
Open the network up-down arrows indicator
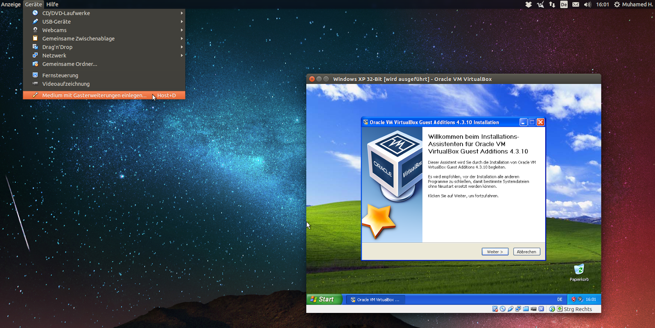click(552, 4)
